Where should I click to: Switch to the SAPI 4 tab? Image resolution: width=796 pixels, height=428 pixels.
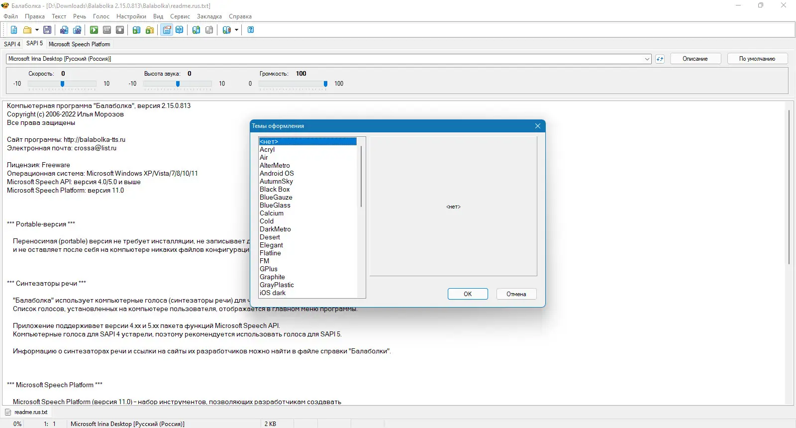click(x=12, y=44)
